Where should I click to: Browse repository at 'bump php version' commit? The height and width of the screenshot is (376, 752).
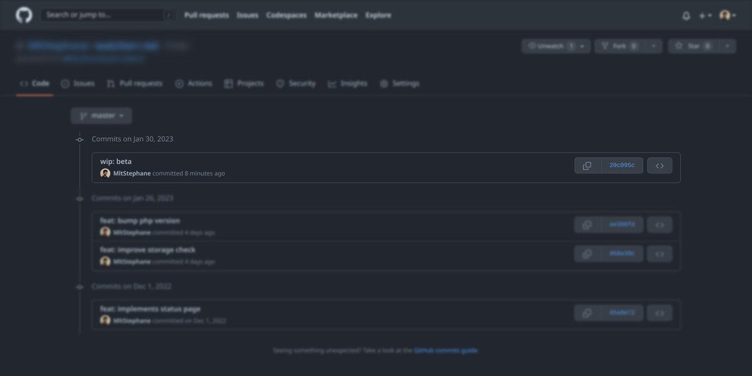tap(659, 224)
